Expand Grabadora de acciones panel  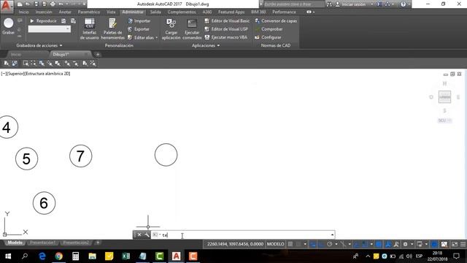coord(39,45)
